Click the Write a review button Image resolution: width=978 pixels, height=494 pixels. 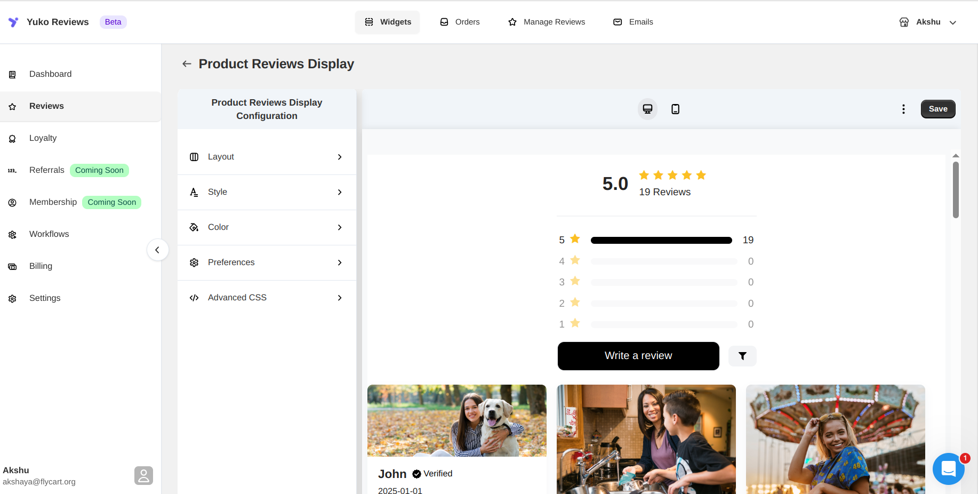[x=638, y=356]
